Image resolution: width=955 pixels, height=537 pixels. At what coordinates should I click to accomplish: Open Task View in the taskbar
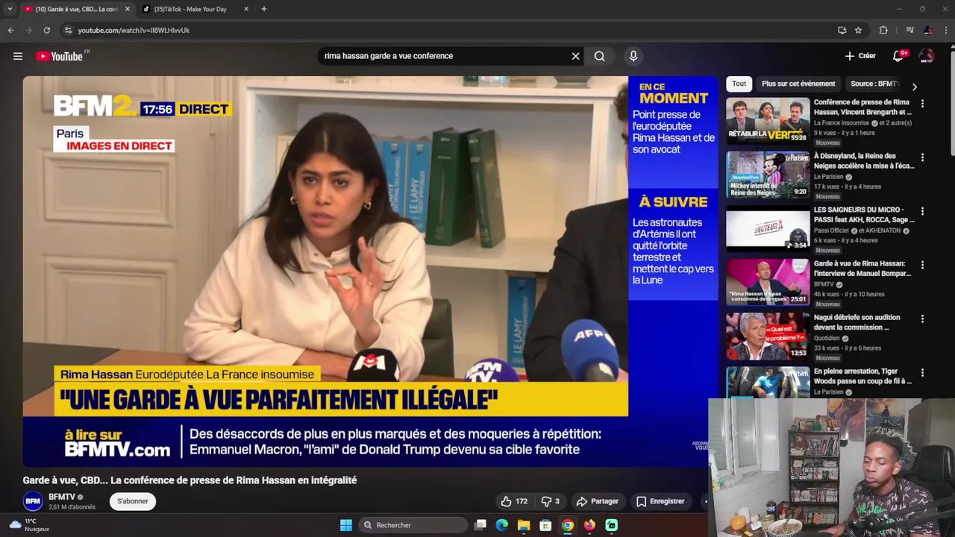point(480,525)
